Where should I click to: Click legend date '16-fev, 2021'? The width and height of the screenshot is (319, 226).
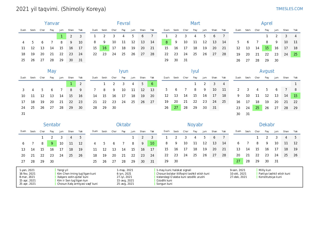click(x=27, y=174)
